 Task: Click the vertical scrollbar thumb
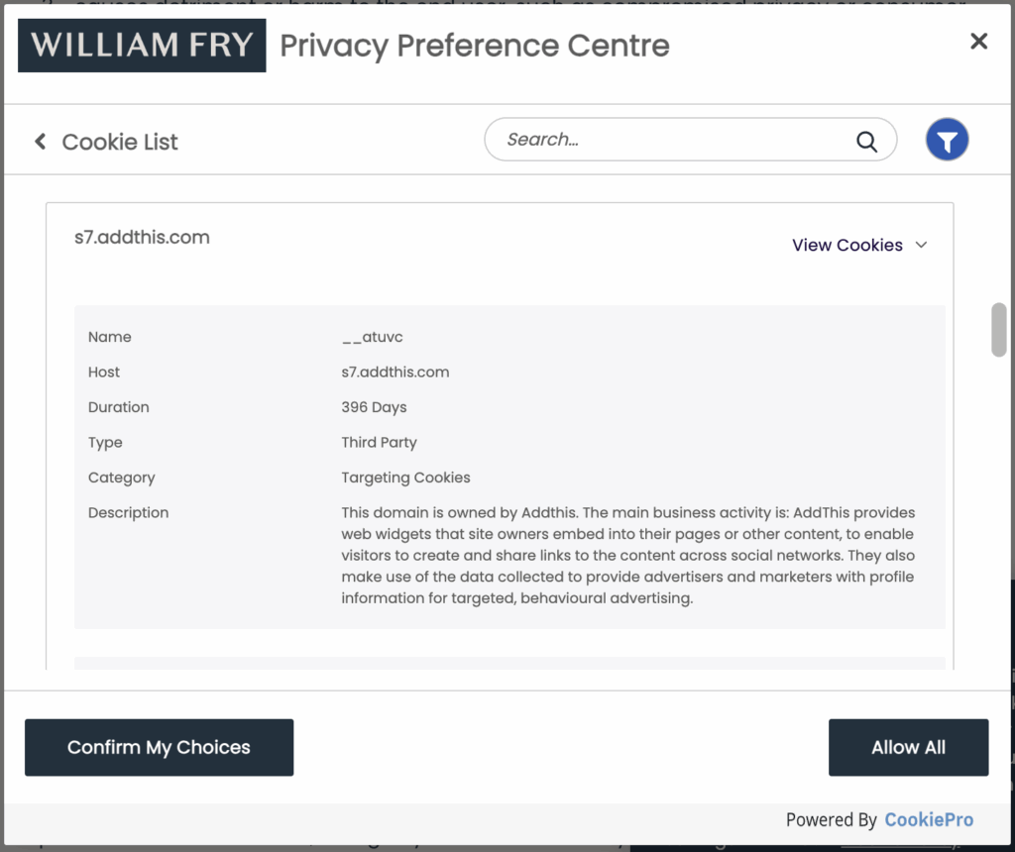[x=998, y=329]
